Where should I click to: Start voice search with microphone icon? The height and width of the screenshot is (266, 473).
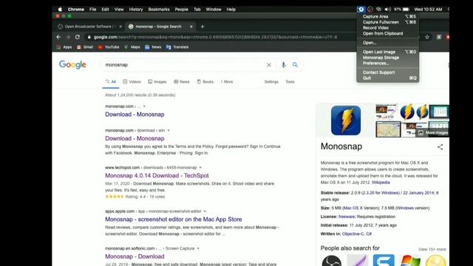(x=283, y=65)
